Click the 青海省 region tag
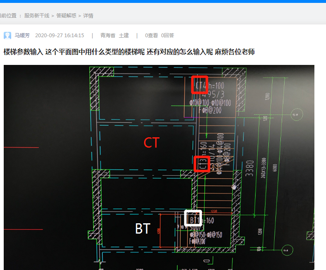 (108, 36)
